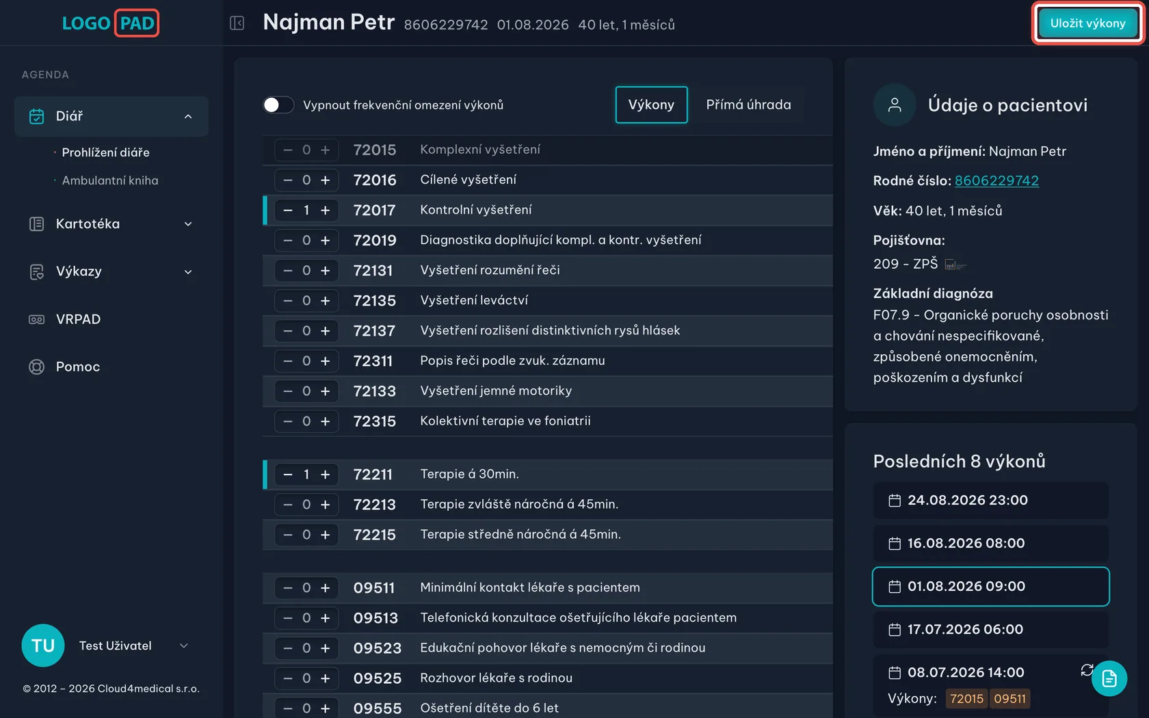Select the 16.08.2026 08:00 visit
The image size is (1149, 718).
(991, 544)
